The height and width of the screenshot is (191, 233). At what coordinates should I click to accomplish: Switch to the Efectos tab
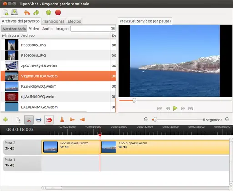click(74, 21)
